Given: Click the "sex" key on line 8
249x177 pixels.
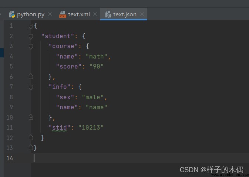Looking at the screenshot, I should coord(65,97).
